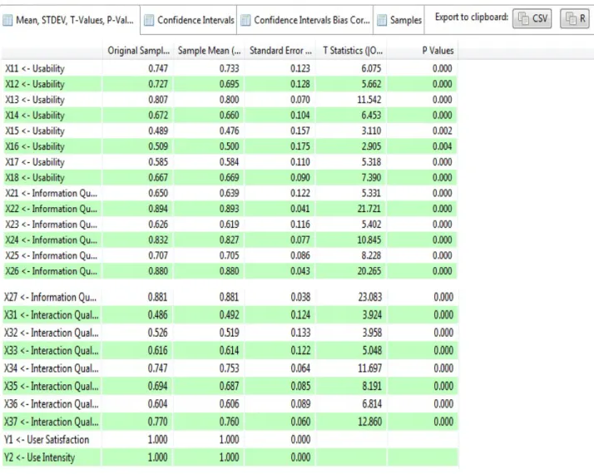Screen dimensions: 594x474
Task: Select the row X26 <- Information Quality
Action: tap(230, 271)
